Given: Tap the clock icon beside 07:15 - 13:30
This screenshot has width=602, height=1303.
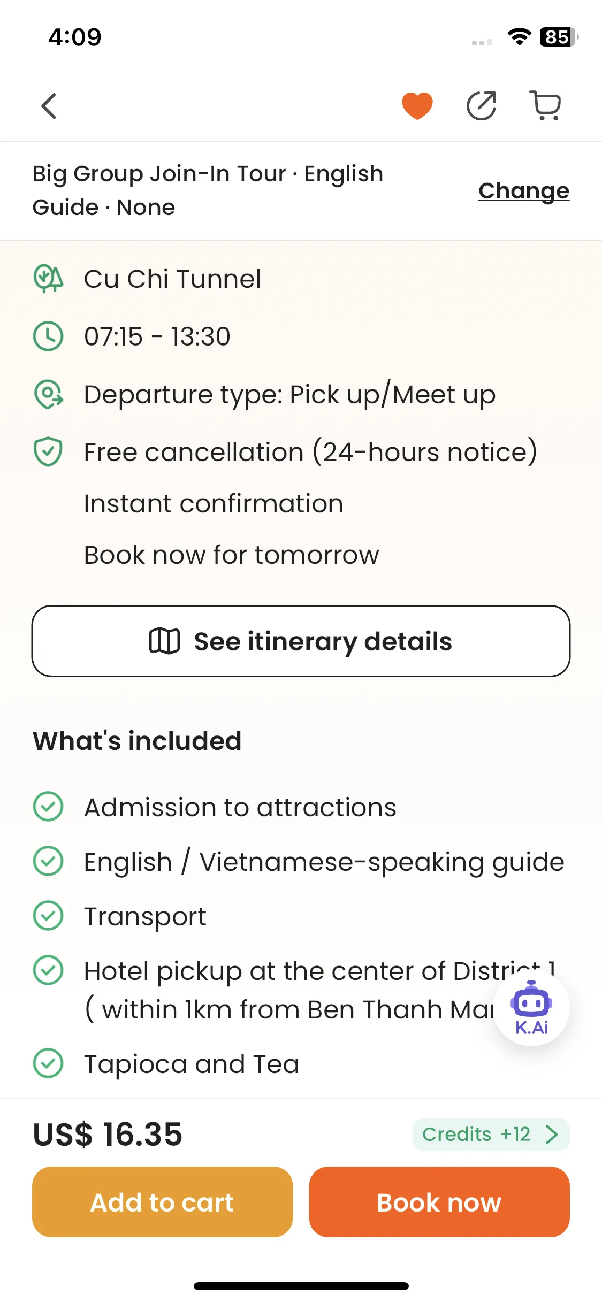Looking at the screenshot, I should click(48, 336).
